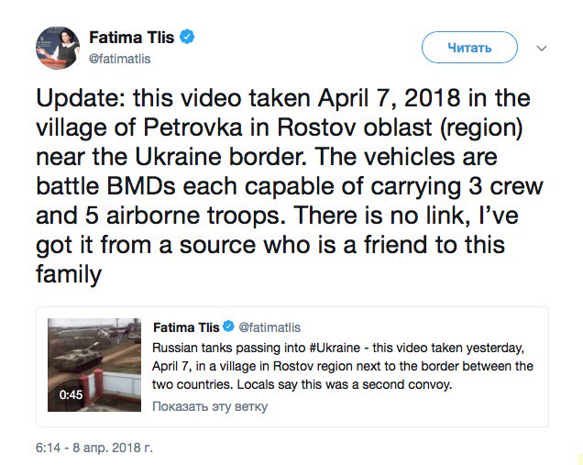Click the verified badge beside the header name
This screenshot has height=465, width=583.
point(186,38)
